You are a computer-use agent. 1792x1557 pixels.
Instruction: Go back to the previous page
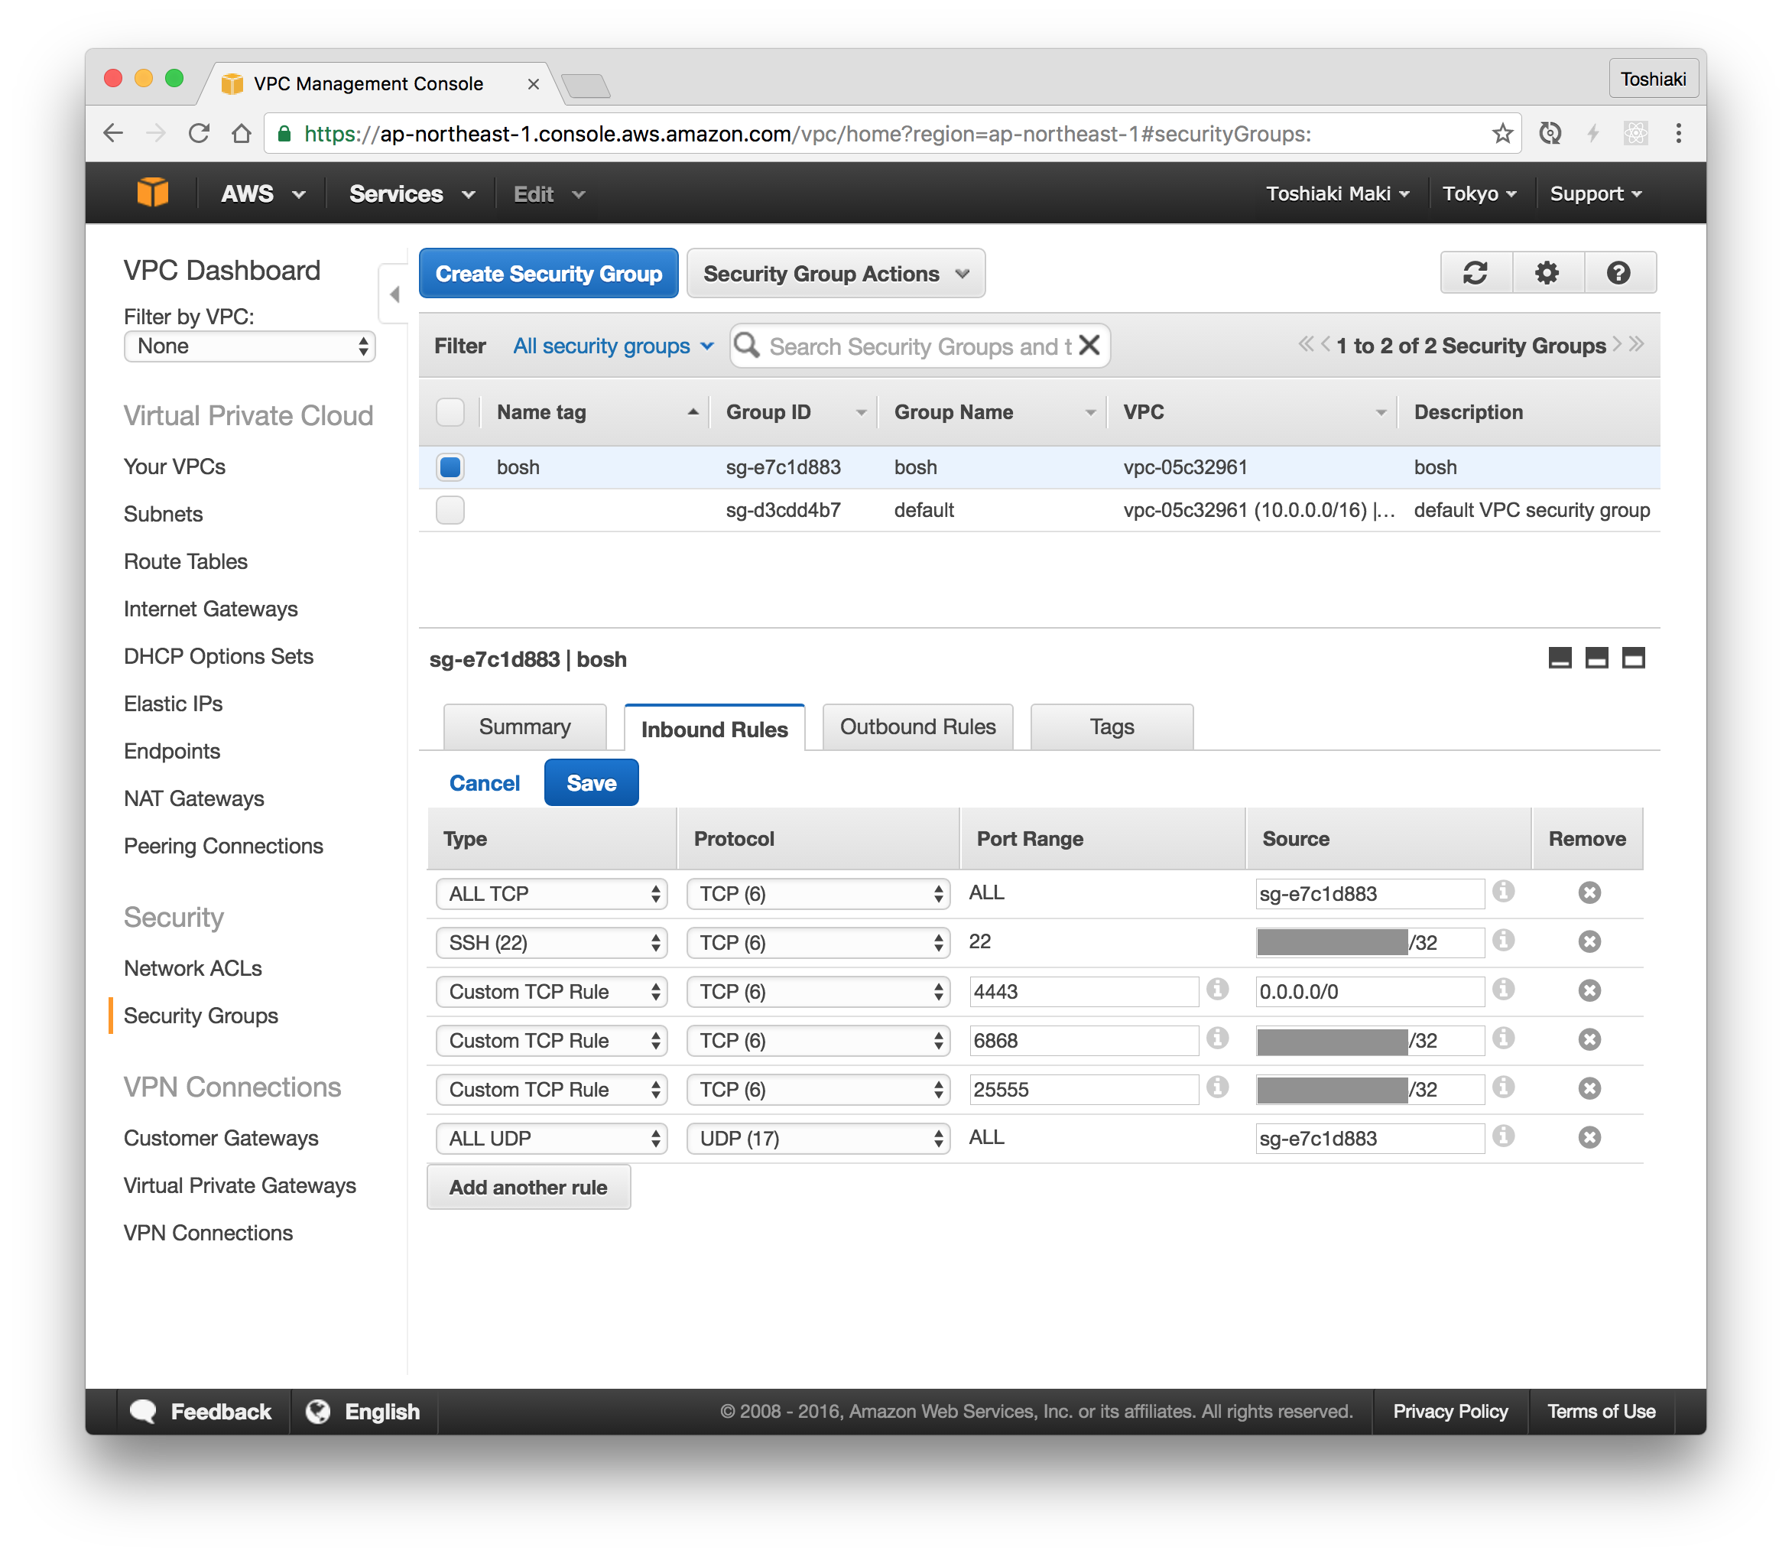click(x=114, y=133)
